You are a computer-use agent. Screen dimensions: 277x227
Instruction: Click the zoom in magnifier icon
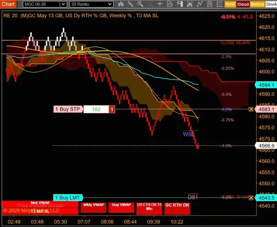click(x=140, y=4)
